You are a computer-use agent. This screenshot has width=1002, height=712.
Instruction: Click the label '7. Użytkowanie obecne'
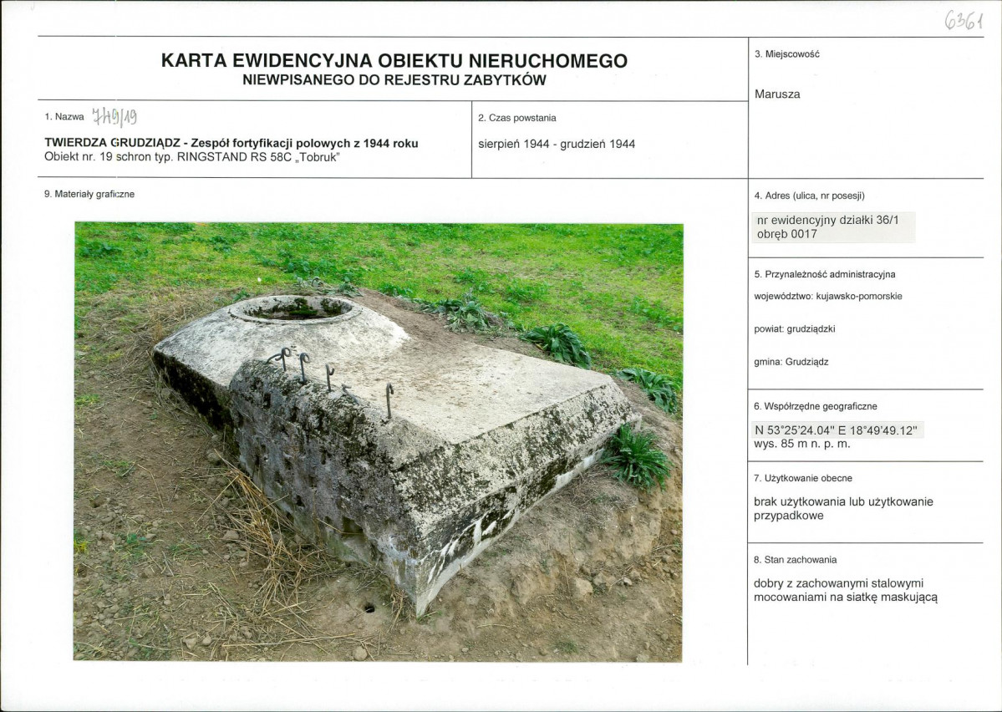(802, 479)
